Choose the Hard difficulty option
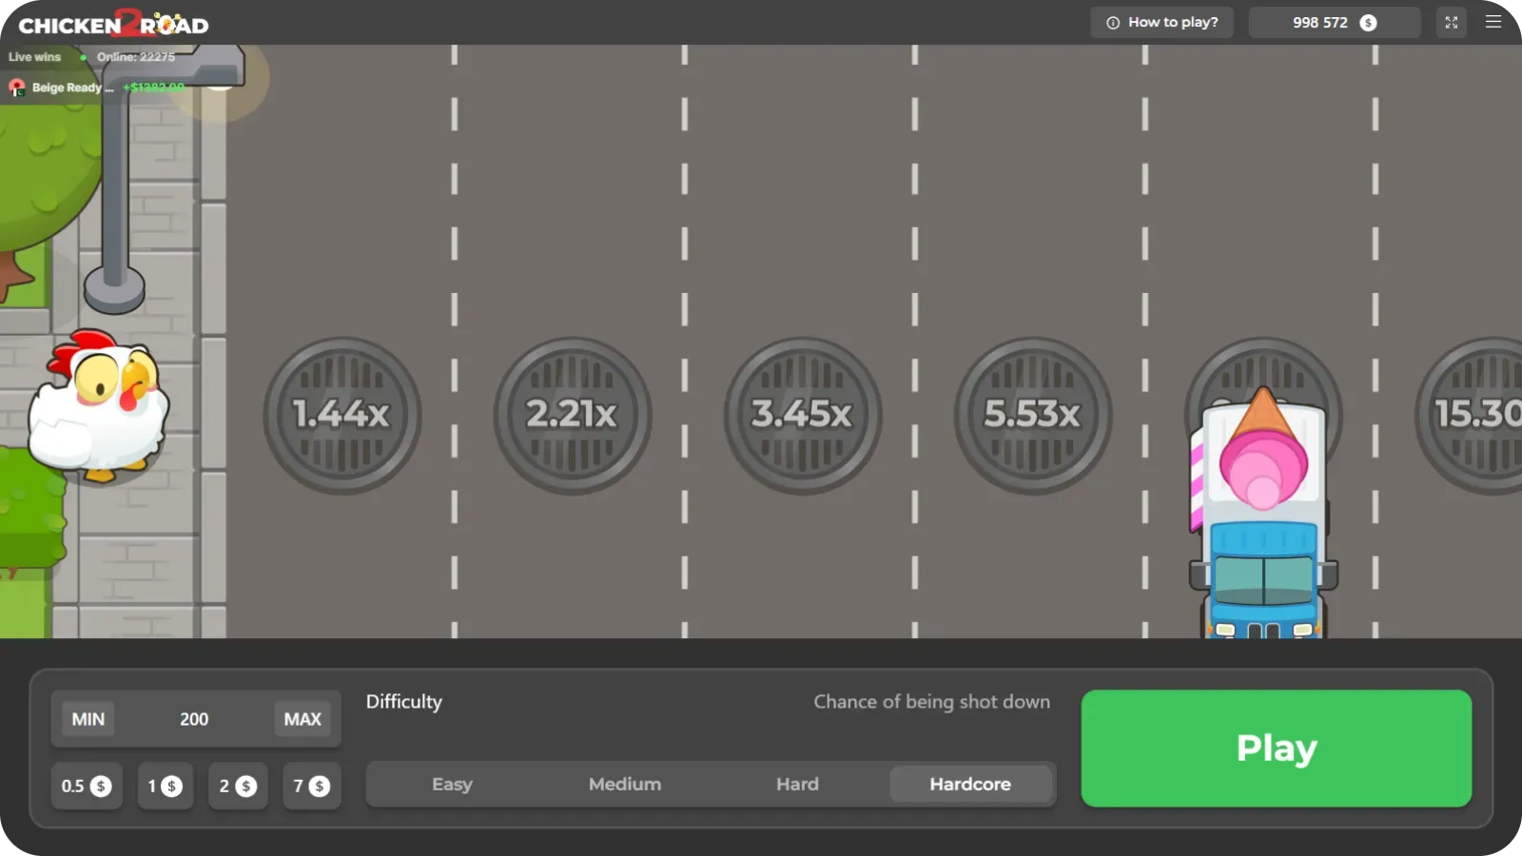 [x=797, y=785]
